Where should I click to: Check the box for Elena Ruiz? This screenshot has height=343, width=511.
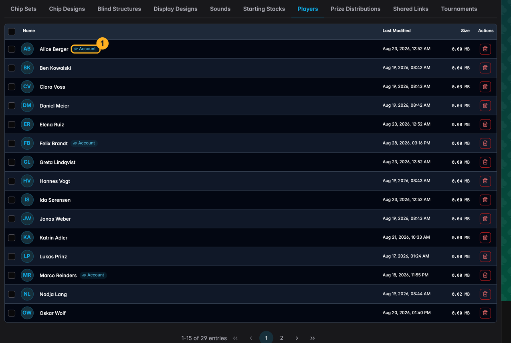pos(12,124)
